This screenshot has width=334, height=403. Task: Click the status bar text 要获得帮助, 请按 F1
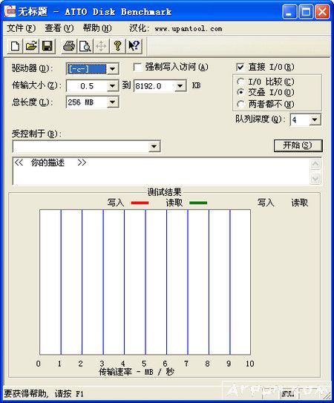[x=44, y=393]
